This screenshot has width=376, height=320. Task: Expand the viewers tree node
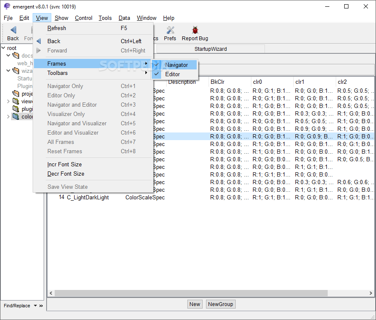8,101
